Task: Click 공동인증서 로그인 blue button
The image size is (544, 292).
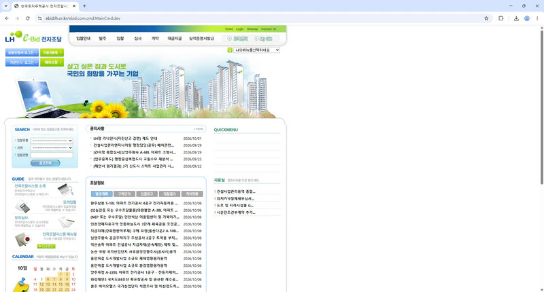Action: 22,53
